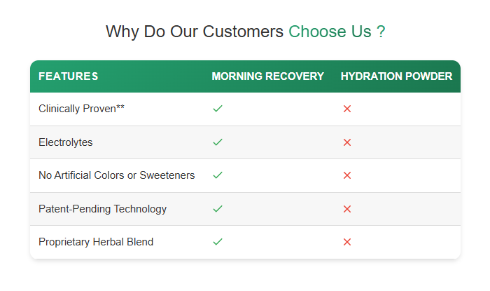Click the Hydration Powder column header
490x291 pixels.
(x=396, y=76)
